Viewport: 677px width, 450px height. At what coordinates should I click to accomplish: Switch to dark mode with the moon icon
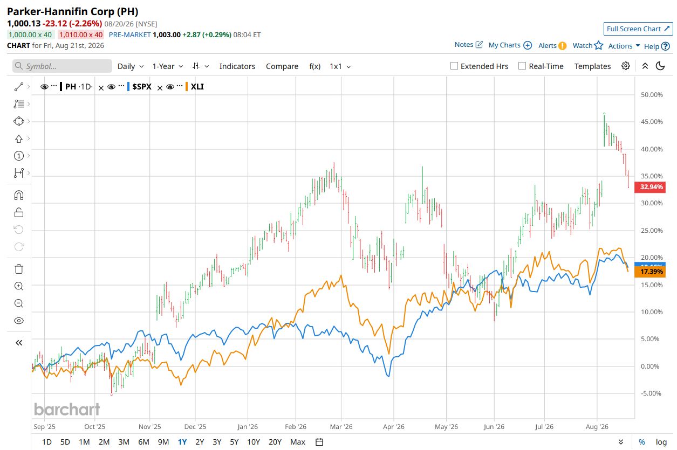661,66
